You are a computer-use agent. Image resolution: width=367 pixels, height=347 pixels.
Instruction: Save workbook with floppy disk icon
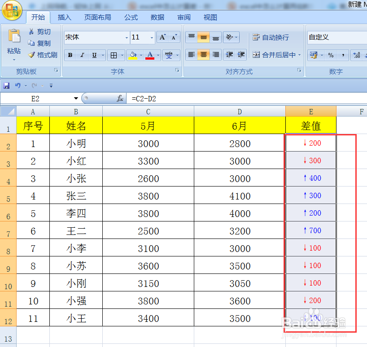click(6, 86)
